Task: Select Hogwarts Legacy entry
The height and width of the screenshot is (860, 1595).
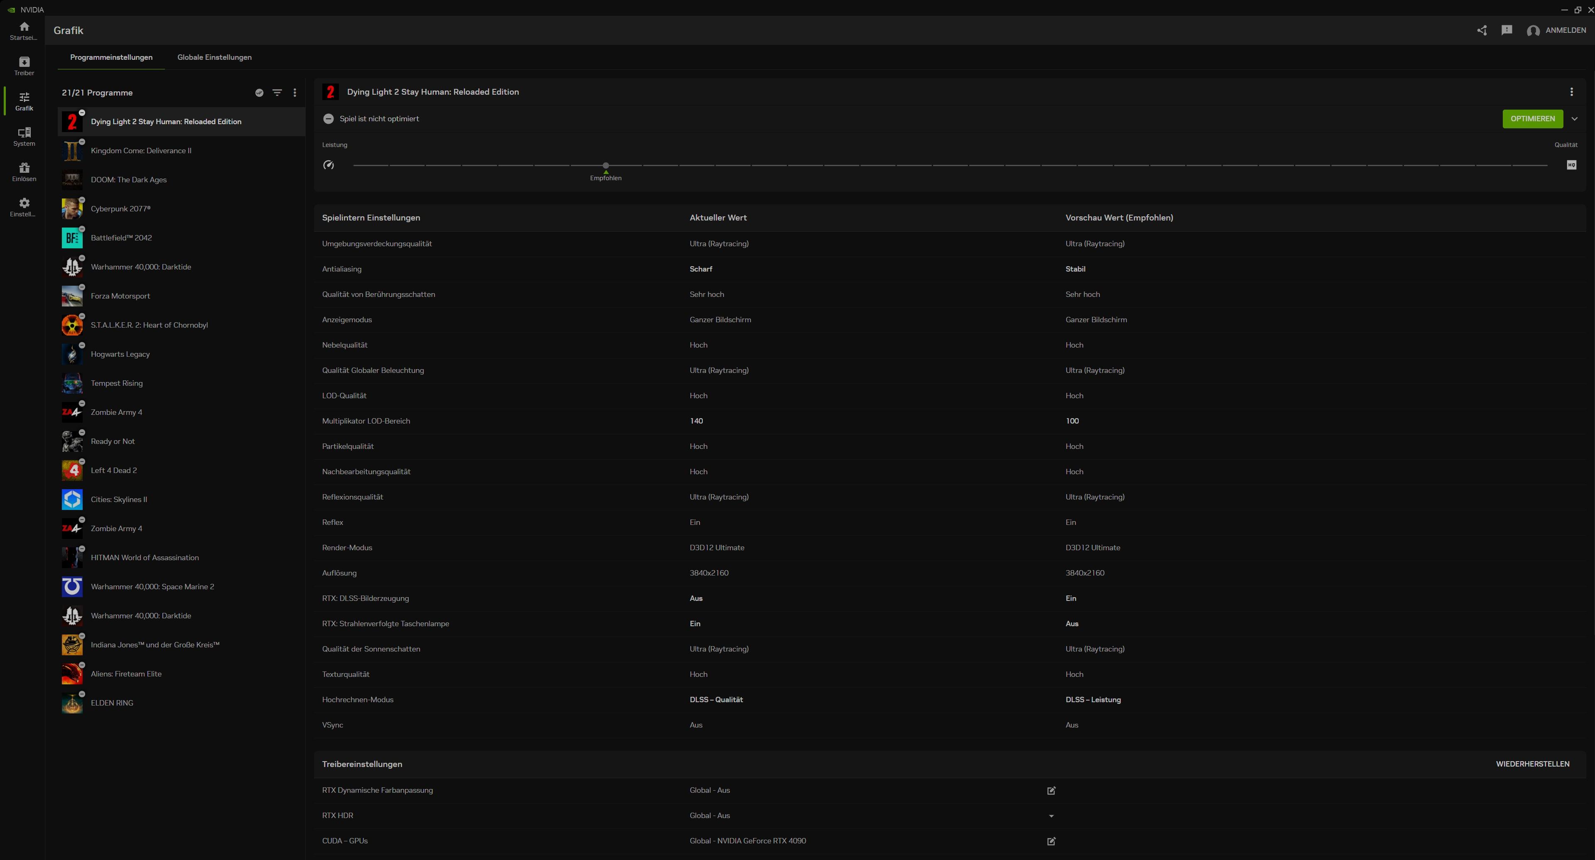Action: tap(182, 355)
